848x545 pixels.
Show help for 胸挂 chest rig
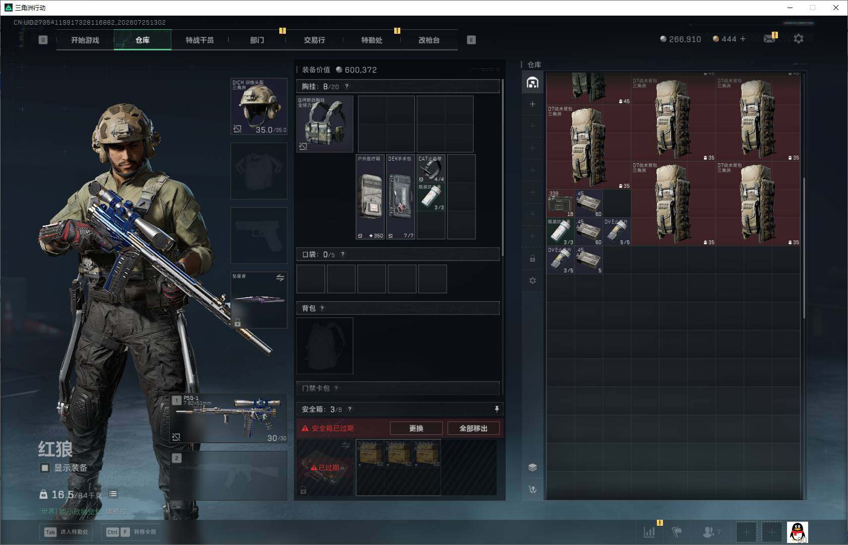[347, 86]
